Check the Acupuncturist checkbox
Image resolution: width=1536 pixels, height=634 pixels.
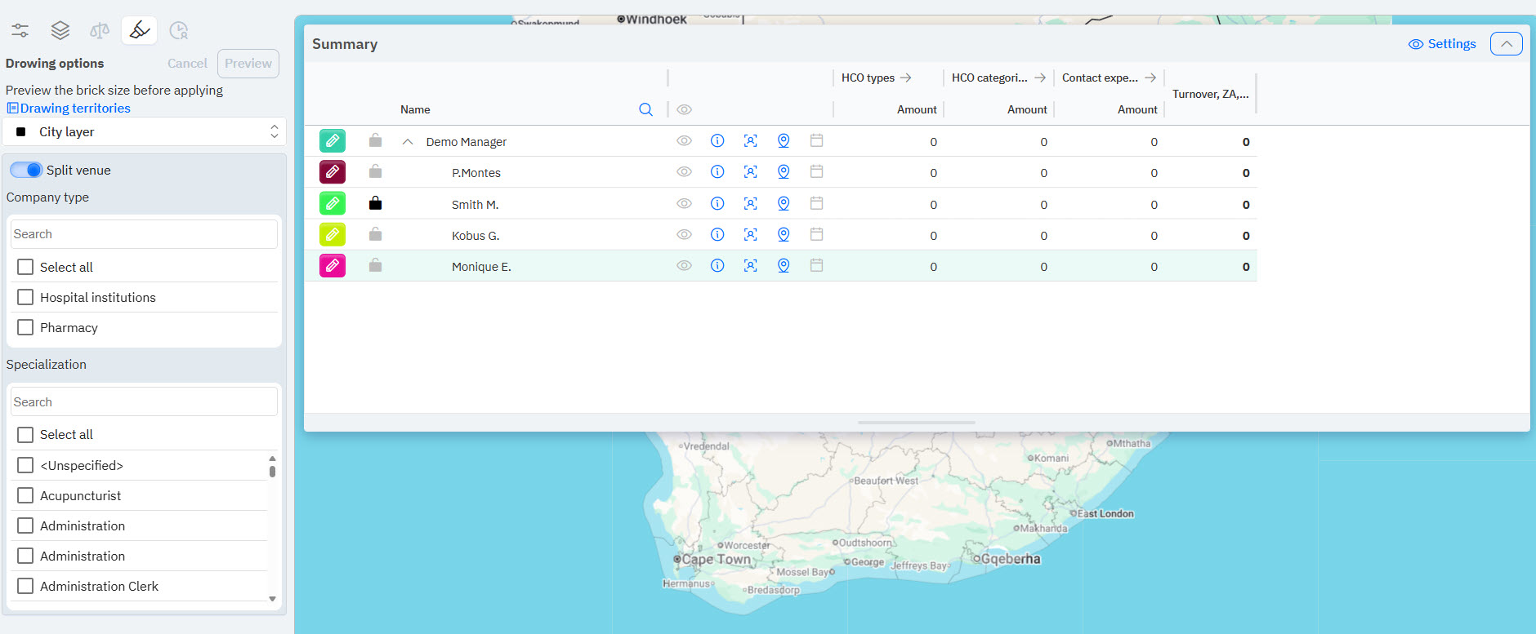(x=25, y=495)
